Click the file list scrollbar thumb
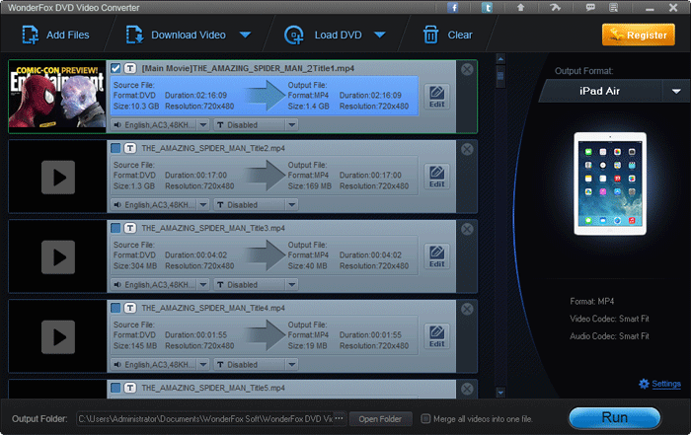Image resolution: width=691 pixels, height=435 pixels. (500, 76)
